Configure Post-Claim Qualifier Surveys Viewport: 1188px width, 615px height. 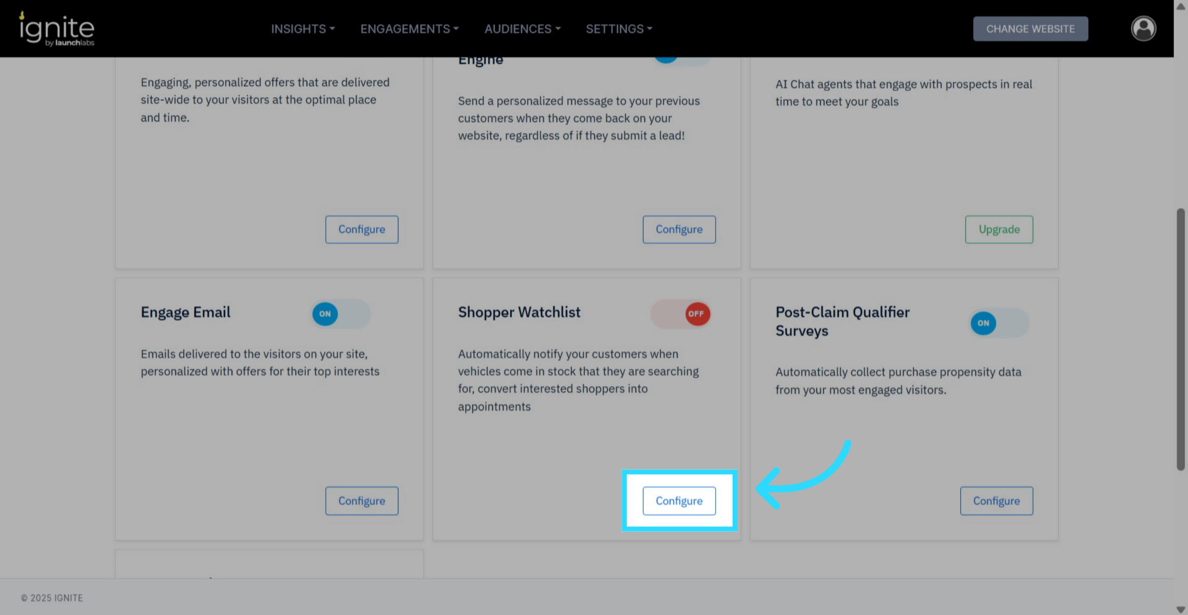click(x=996, y=501)
